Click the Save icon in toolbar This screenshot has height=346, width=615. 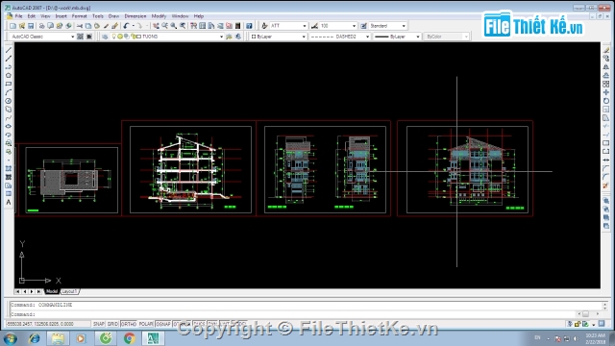[x=31, y=26]
